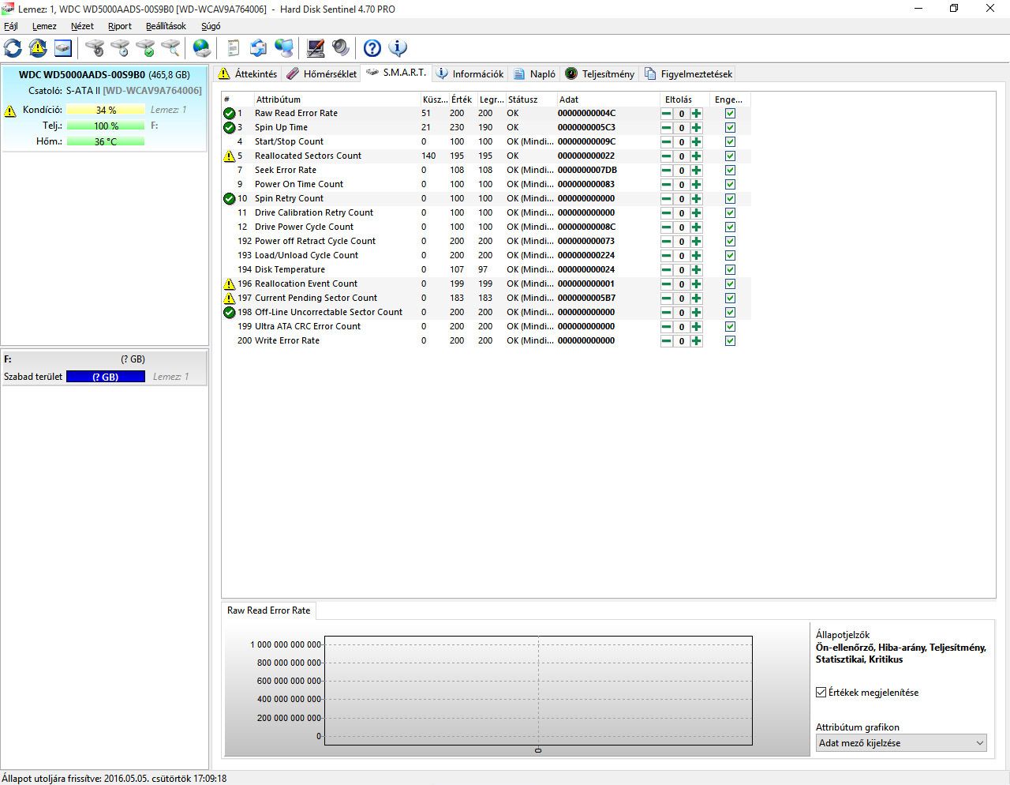Image resolution: width=1010 pixels, height=785 pixels.
Task: Click plus offset button for Spin Up Time
Action: pyautogui.click(x=696, y=128)
